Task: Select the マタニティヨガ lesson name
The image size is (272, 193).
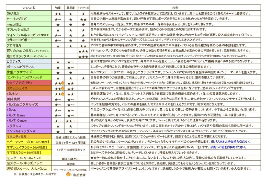Action: tap(17, 137)
